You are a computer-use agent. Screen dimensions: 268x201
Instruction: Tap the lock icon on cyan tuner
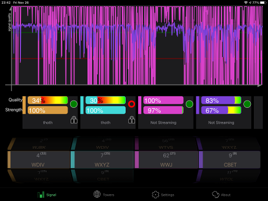[x=132, y=120]
